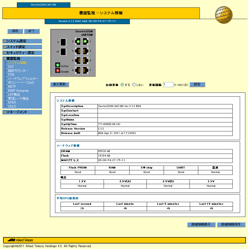Click 詳細情報保存 button
The width and height of the screenshot is (248, 249).
pos(231,224)
